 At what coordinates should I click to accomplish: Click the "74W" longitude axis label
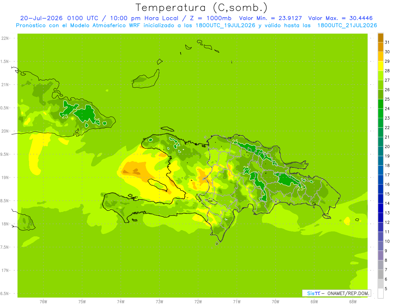click(x=121, y=302)
